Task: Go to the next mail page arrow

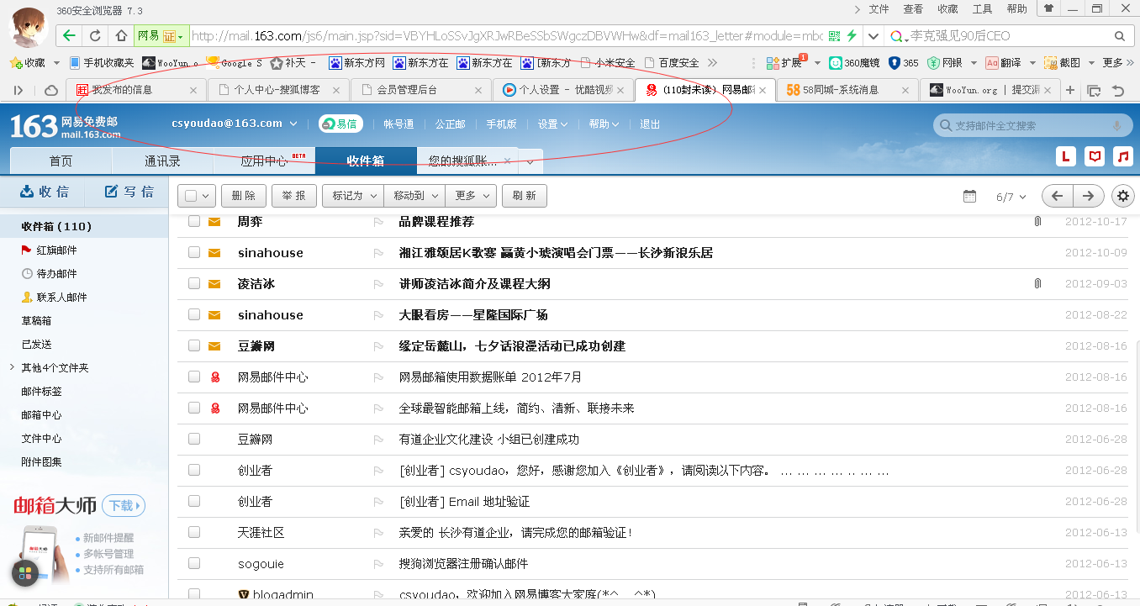Action: click(x=1088, y=196)
